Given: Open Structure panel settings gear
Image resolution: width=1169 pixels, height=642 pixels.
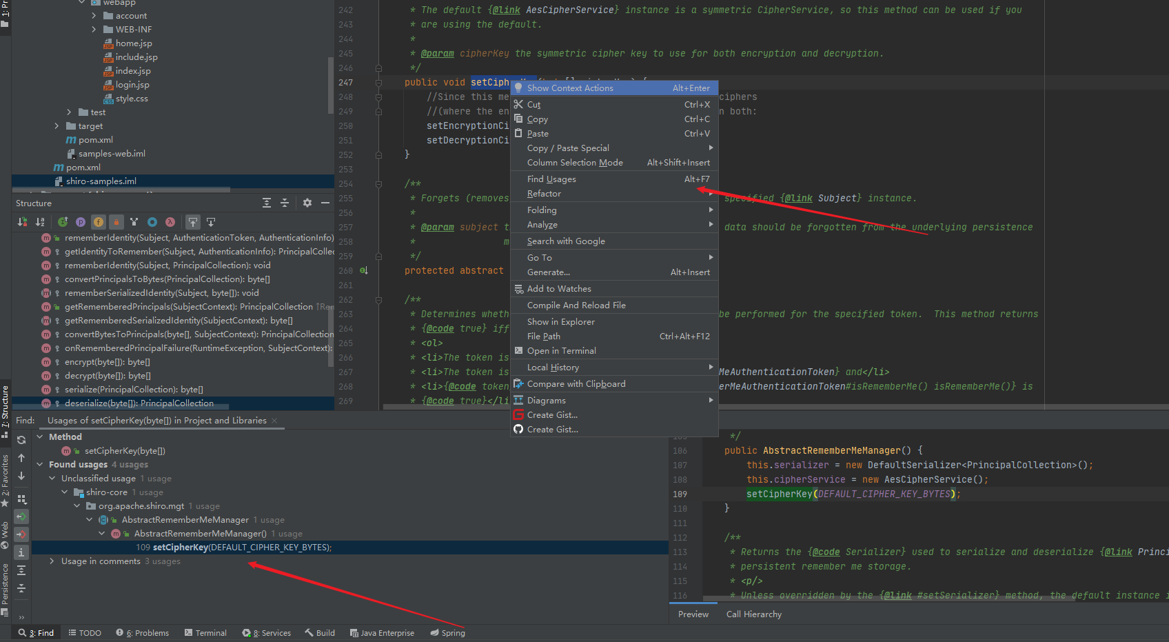Looking at the screenshot, I should [x=307, y=203].
